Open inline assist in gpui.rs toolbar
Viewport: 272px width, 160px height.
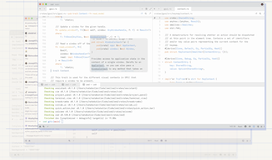click(150, 14)
